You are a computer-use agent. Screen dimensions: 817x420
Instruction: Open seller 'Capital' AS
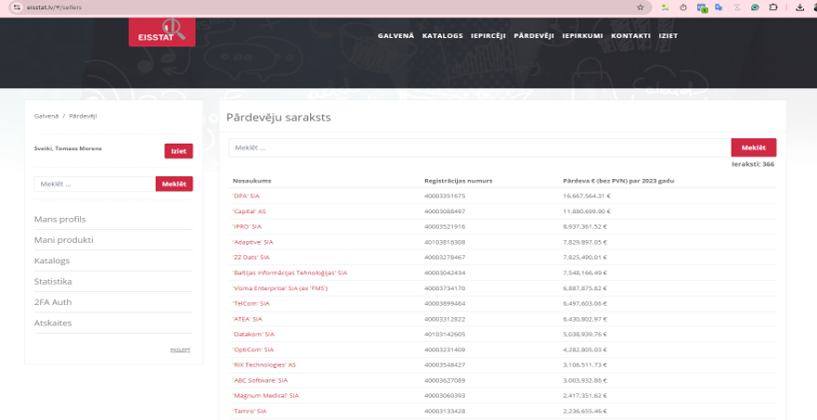coord(249,211)
